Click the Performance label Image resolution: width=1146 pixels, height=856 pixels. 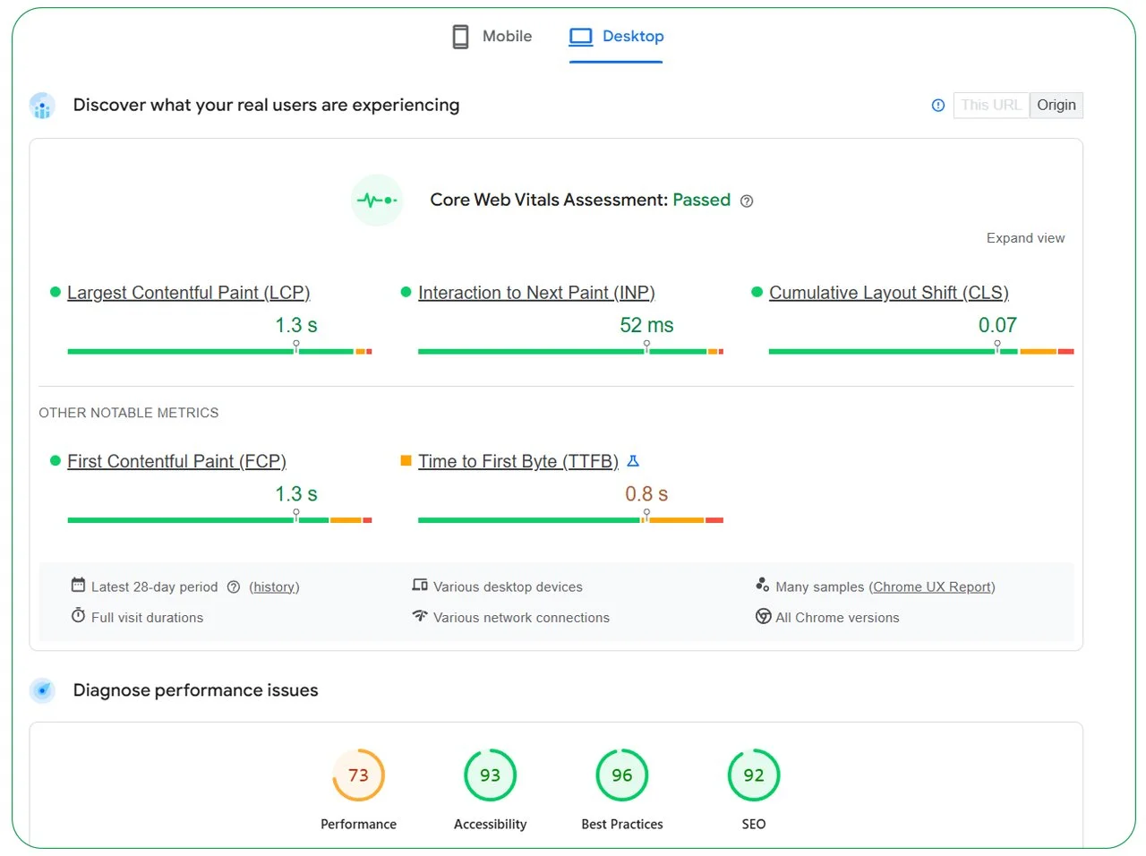click(x=358, y=825)
